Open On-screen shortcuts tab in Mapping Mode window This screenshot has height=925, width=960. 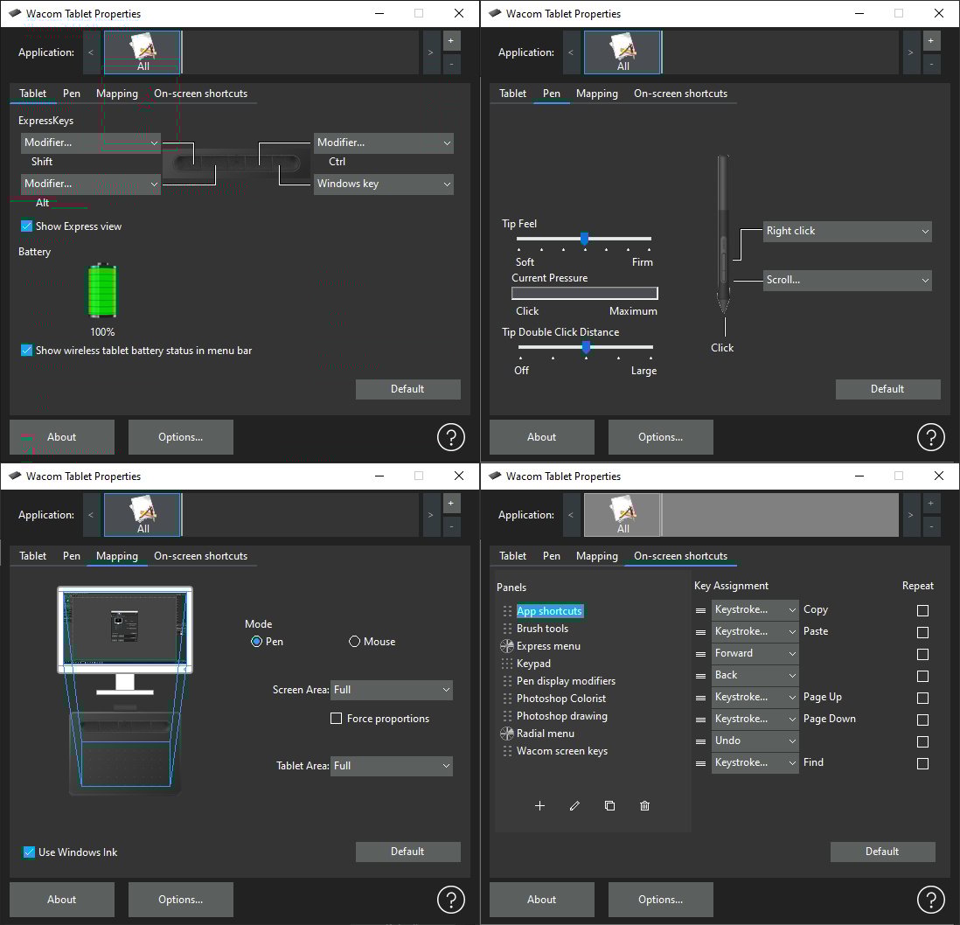pyautogui.click(x=201, y=556)
